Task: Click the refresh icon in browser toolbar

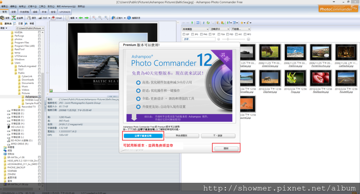Action: coord(208,23)
